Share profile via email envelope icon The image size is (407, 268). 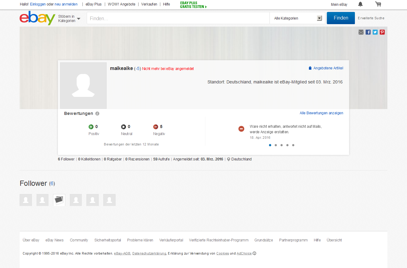pos(361,32)
